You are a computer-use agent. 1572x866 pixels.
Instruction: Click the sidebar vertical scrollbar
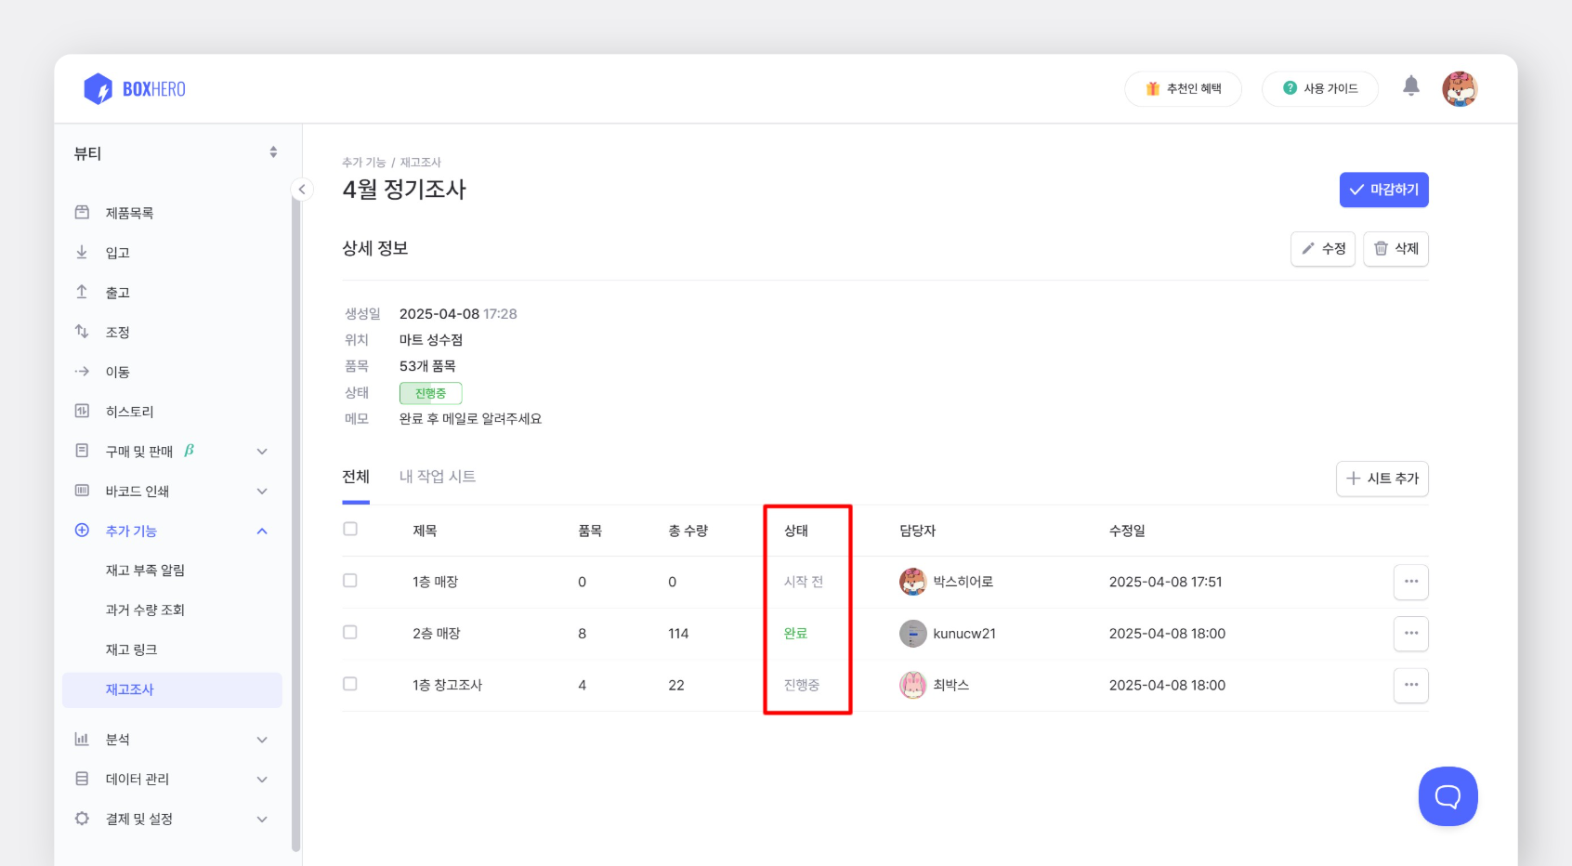(x=295, y=520)
